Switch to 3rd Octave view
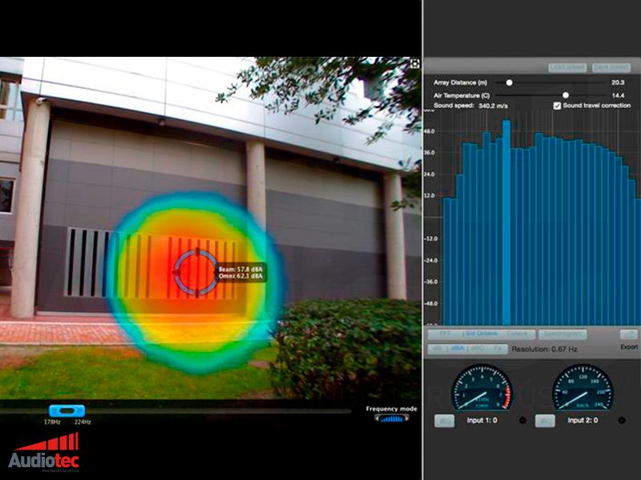The width and height of the screenshot is (641, 480). (481, 334)
